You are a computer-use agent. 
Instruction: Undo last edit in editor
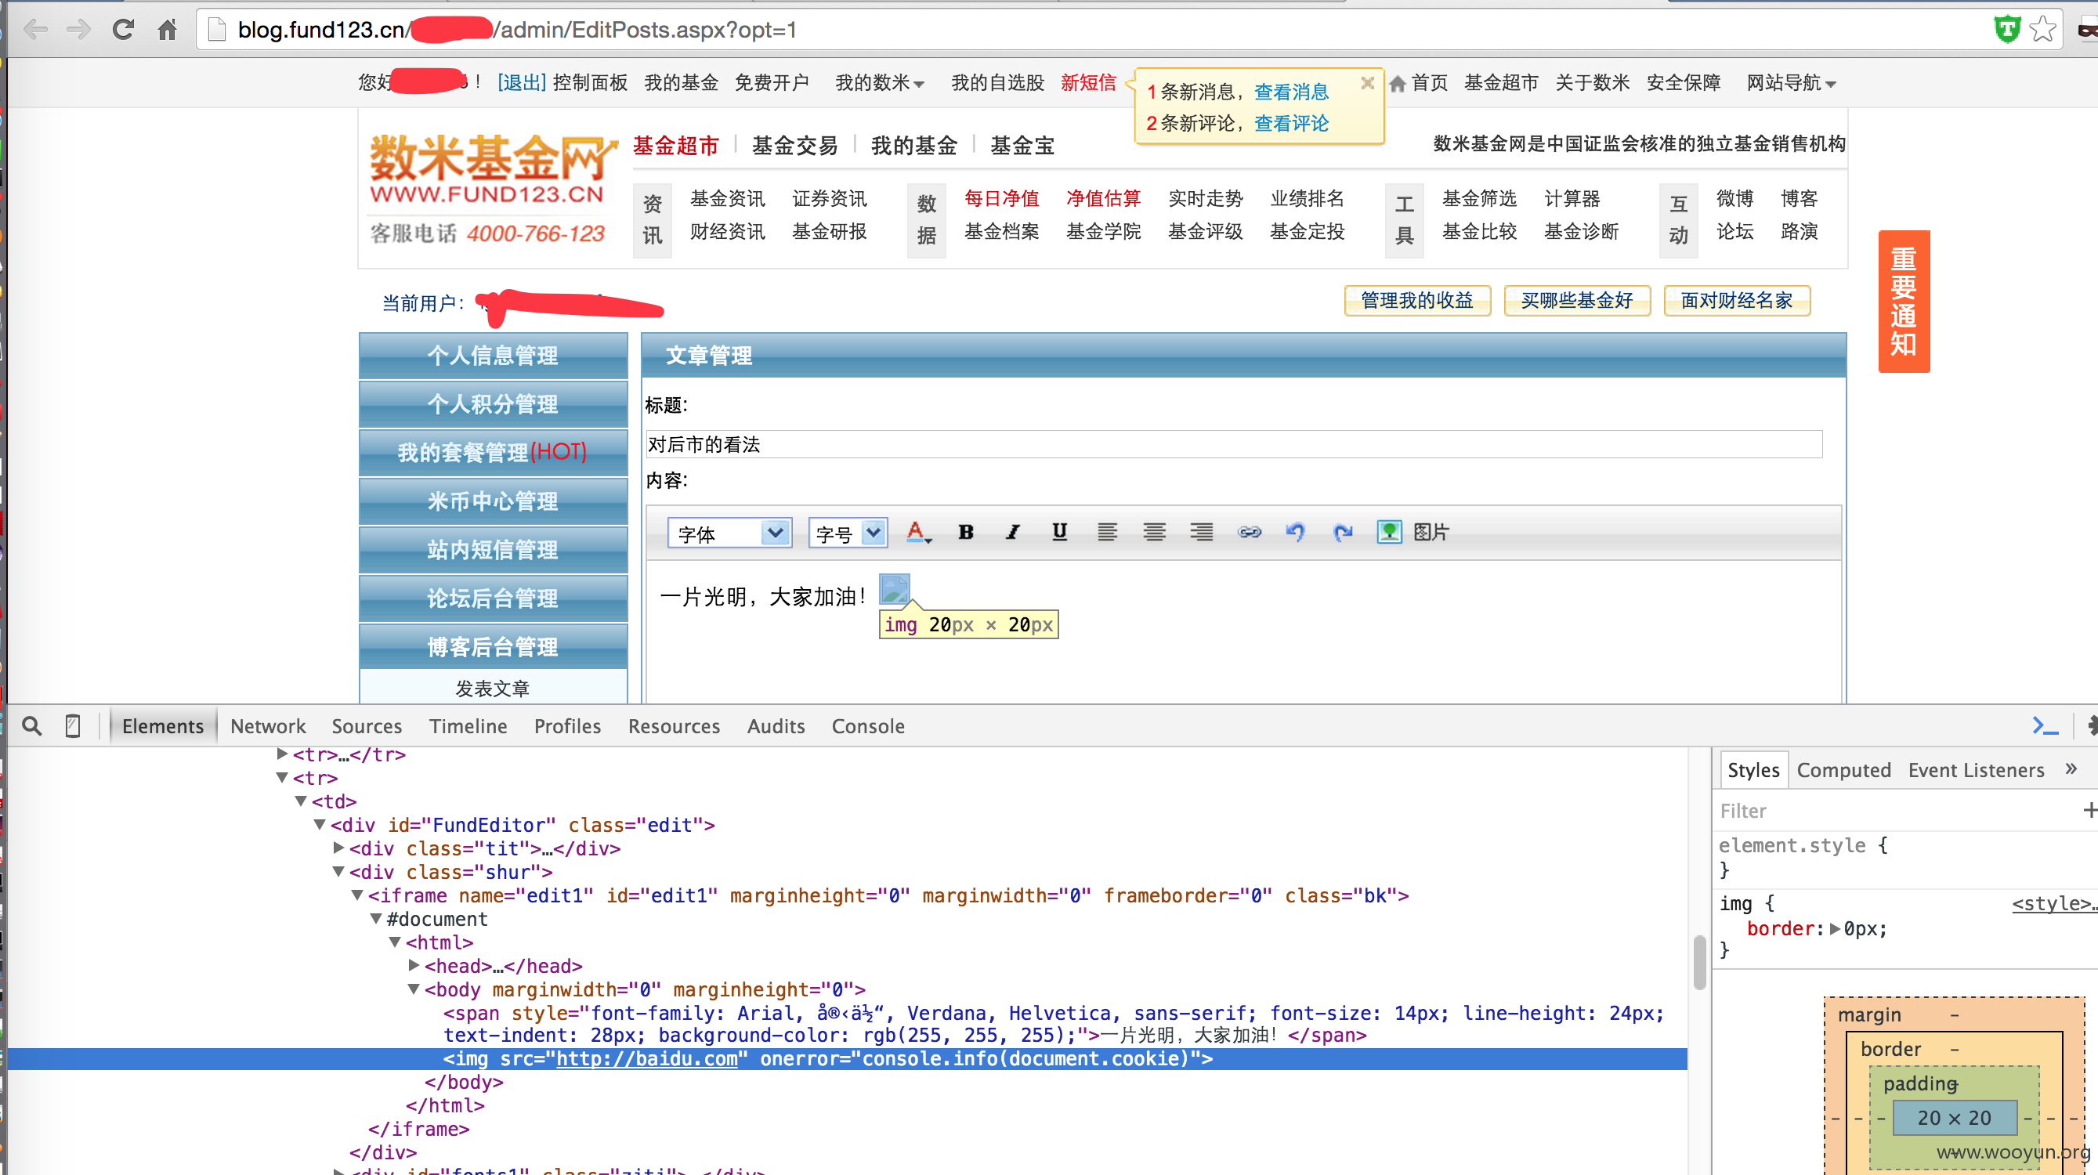[1295, 533]
